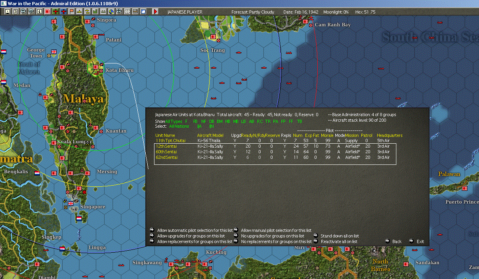Screen dimensions: 479x279
Task: Toggle the TB aircraft type filter
Action: [x=299, y=121]
